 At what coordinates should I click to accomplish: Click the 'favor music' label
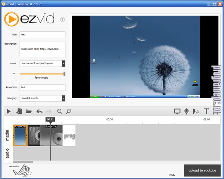tap(41, 78)
